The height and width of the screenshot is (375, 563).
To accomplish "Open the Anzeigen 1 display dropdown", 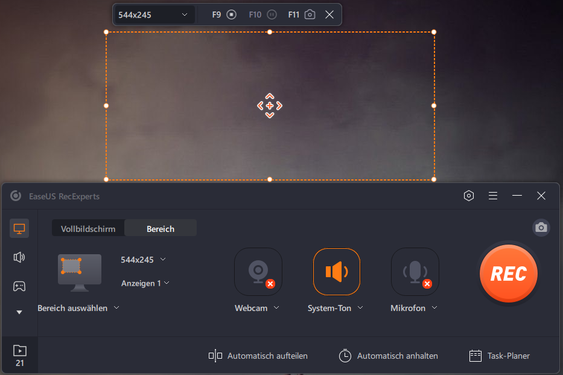I will [x=145, y=283].
